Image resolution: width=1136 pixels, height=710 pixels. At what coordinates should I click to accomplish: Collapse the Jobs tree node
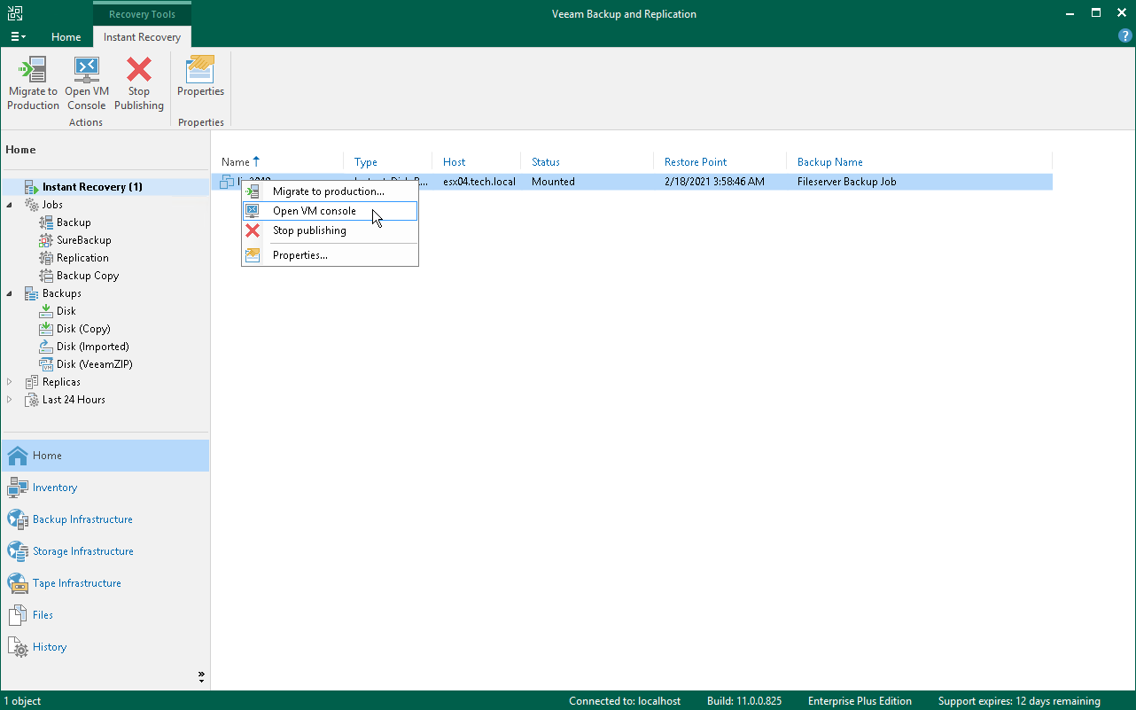9,204
